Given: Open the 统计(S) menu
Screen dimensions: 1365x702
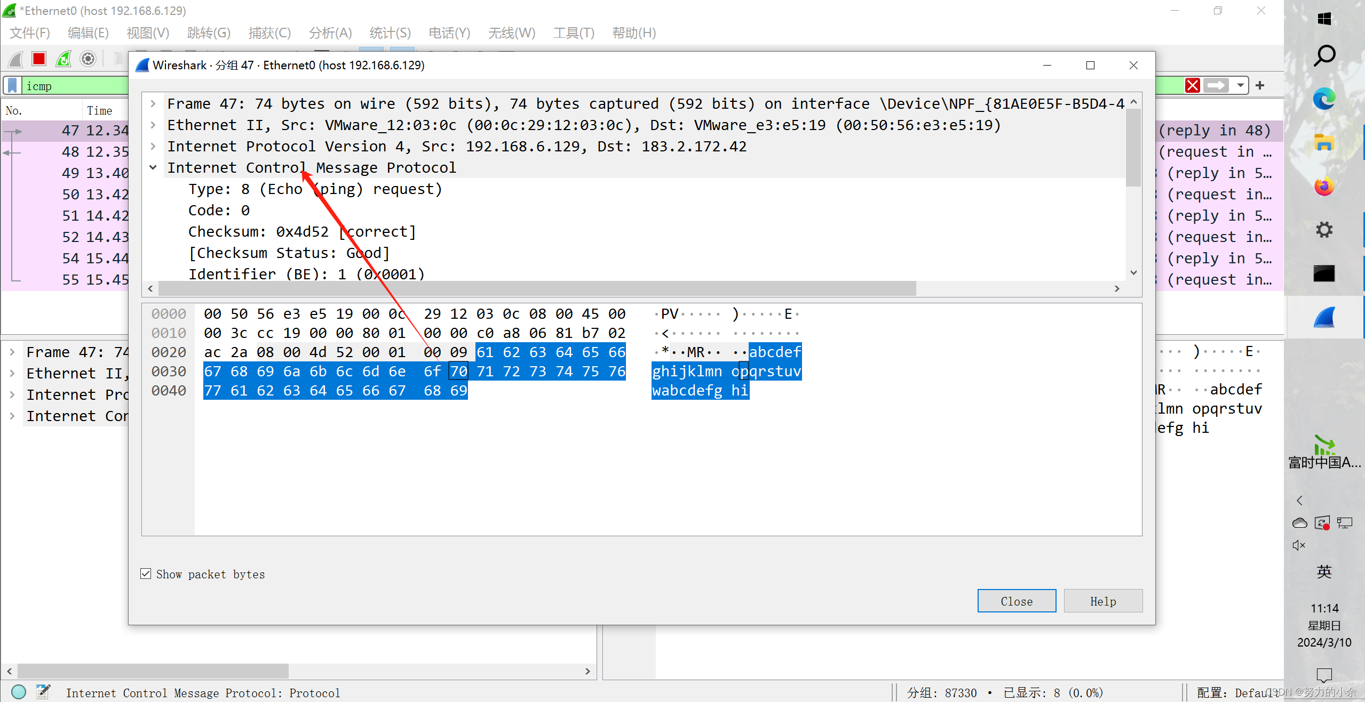Looking at the screenshot, I should pos(390,33).
